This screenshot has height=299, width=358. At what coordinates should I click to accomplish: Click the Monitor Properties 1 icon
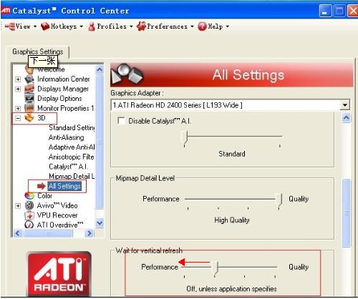click(29, 108)
